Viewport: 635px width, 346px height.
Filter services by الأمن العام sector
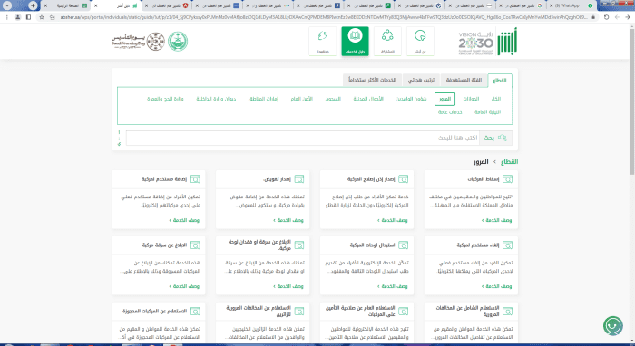pyautogui.click(x=302, y=99)
